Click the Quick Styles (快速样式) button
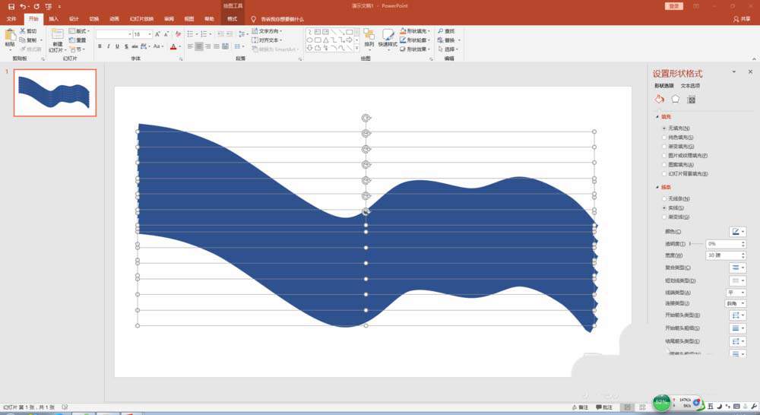This screenshot has width=760, height=415. (388, 38)
